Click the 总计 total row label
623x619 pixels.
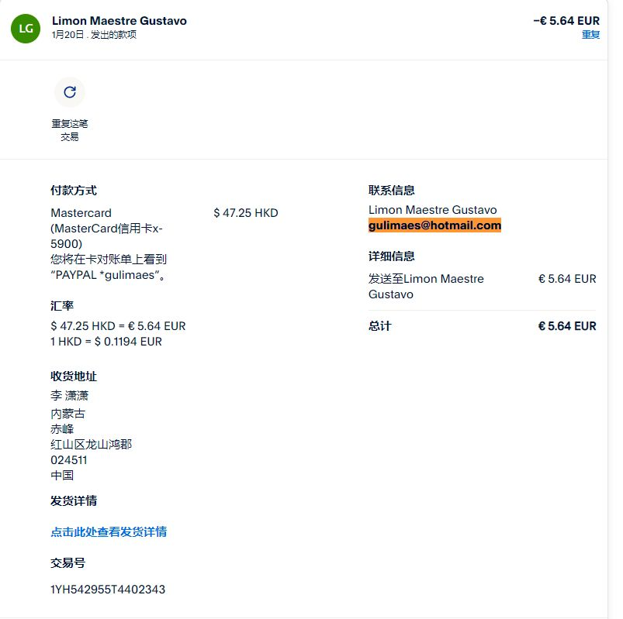click(x=380, y=326)
